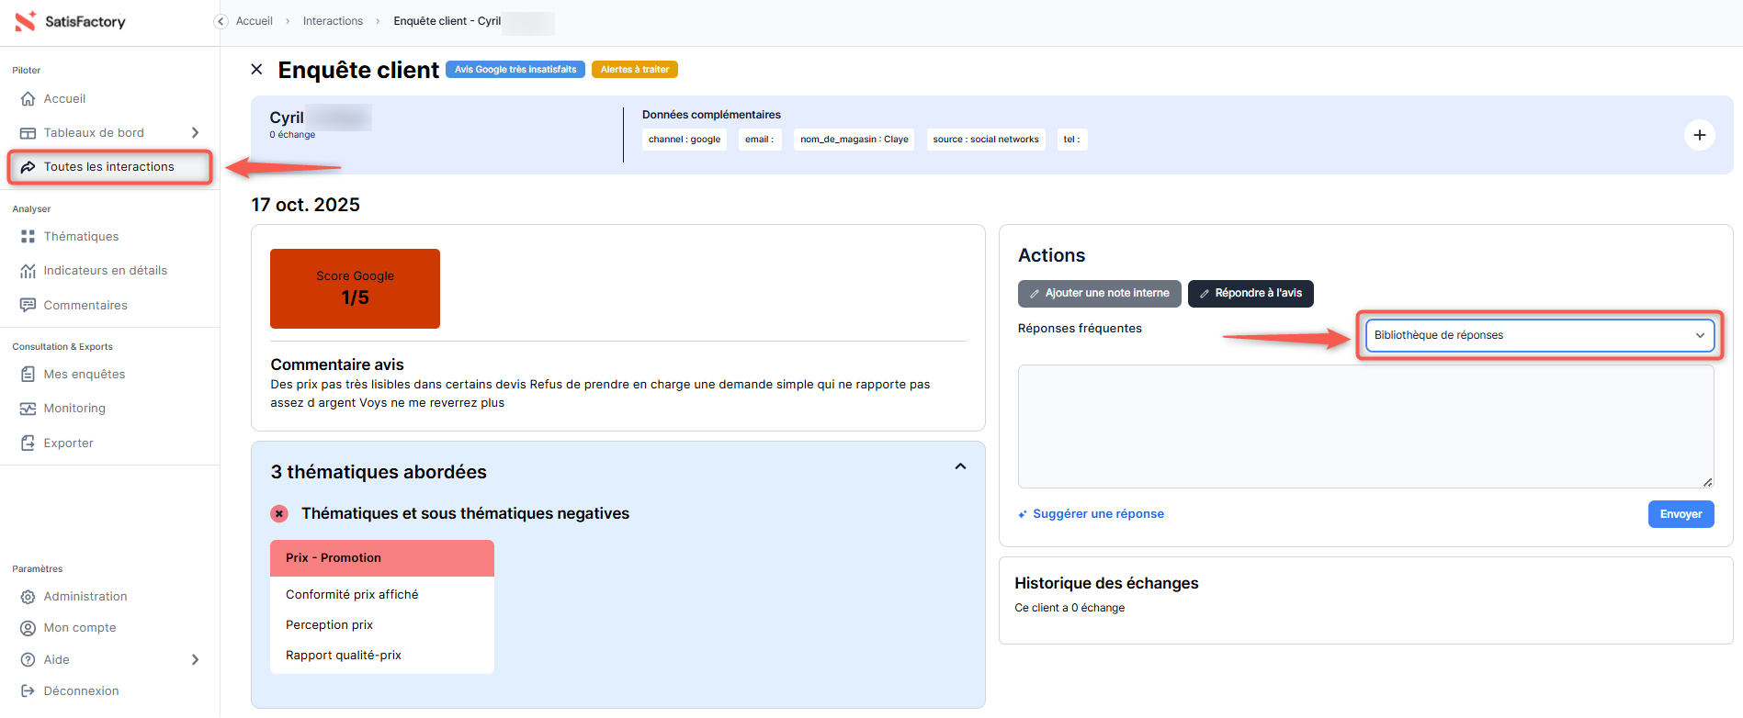Click the Déconnexion logout icon
This screenshot has width=1743, height=718.
(28, 691)
